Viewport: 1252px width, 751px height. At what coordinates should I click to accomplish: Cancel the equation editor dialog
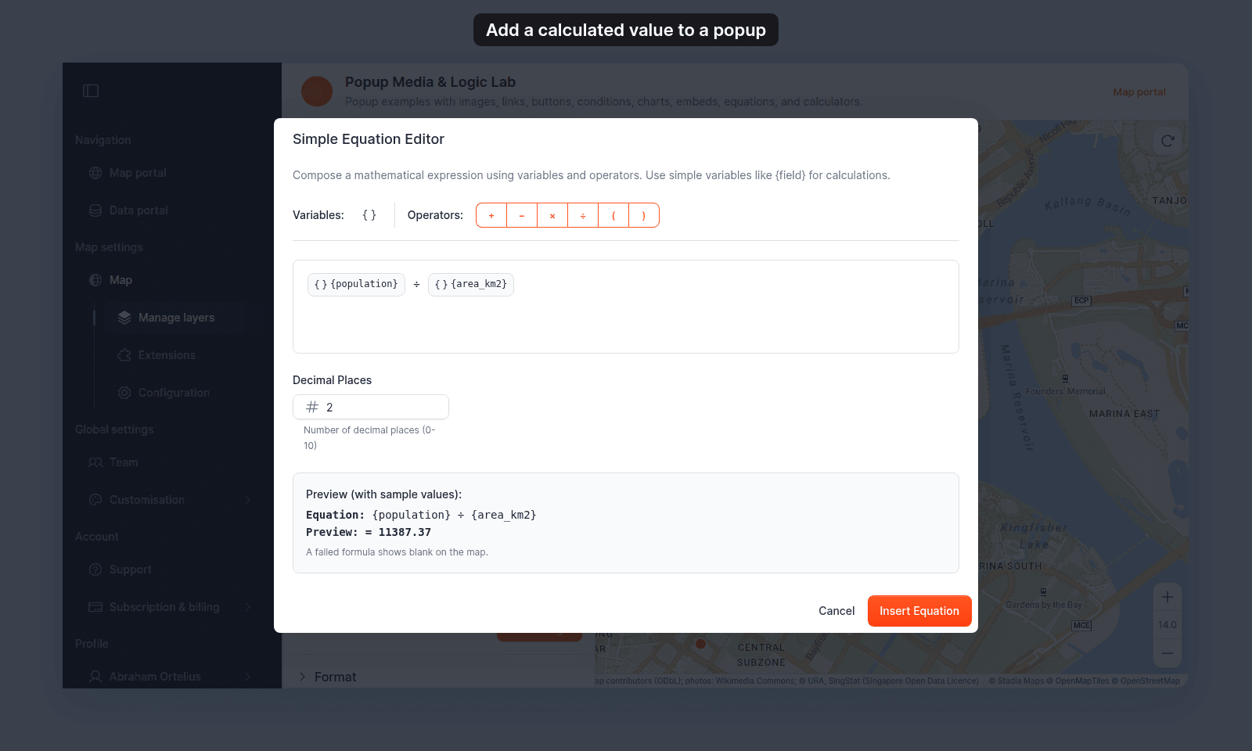(x=836, y=611)
